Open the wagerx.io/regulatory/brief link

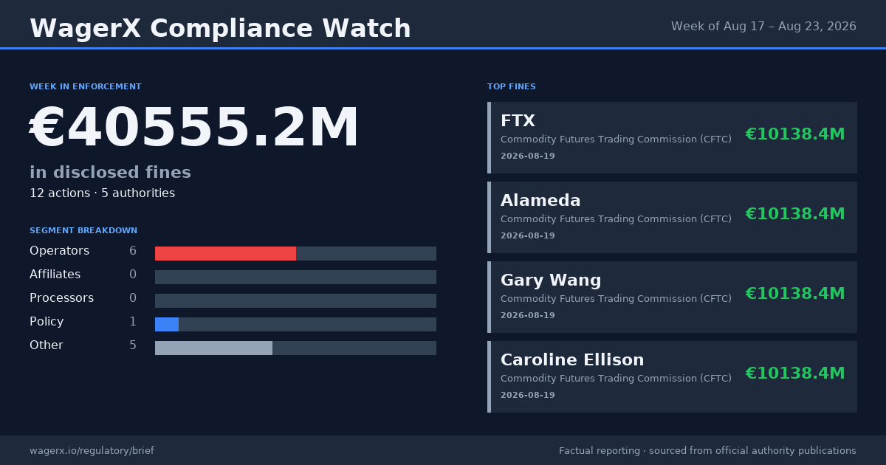(x=92, y=451)
